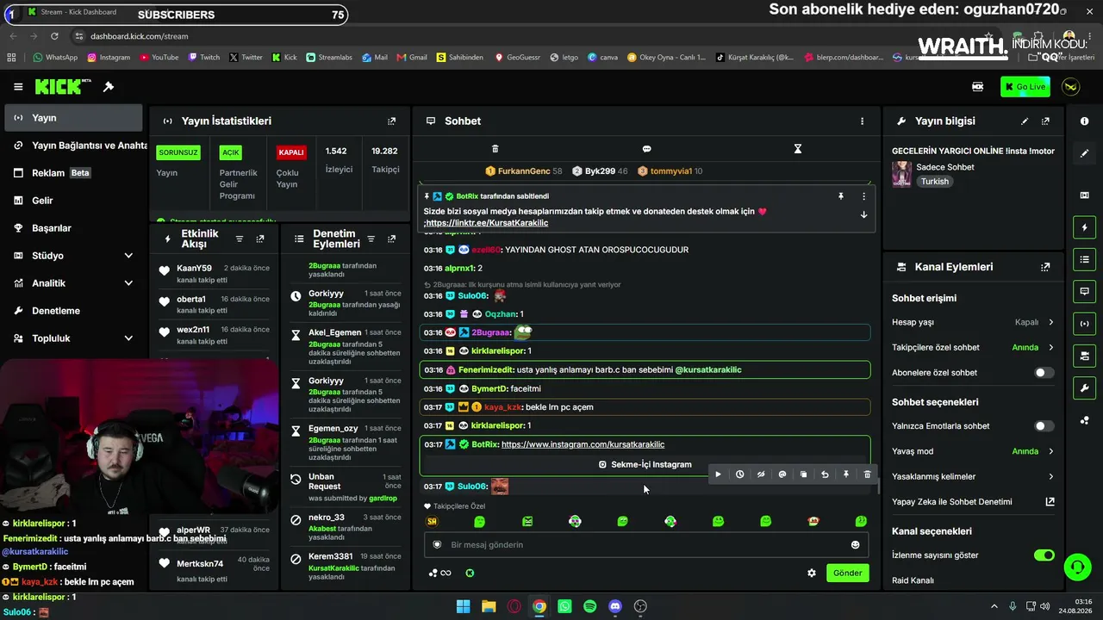Unpin the pinned BotRix message

(841, 196)
